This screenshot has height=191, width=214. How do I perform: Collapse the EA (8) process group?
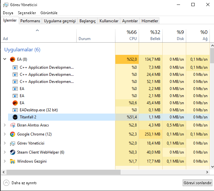click(5, 59)
